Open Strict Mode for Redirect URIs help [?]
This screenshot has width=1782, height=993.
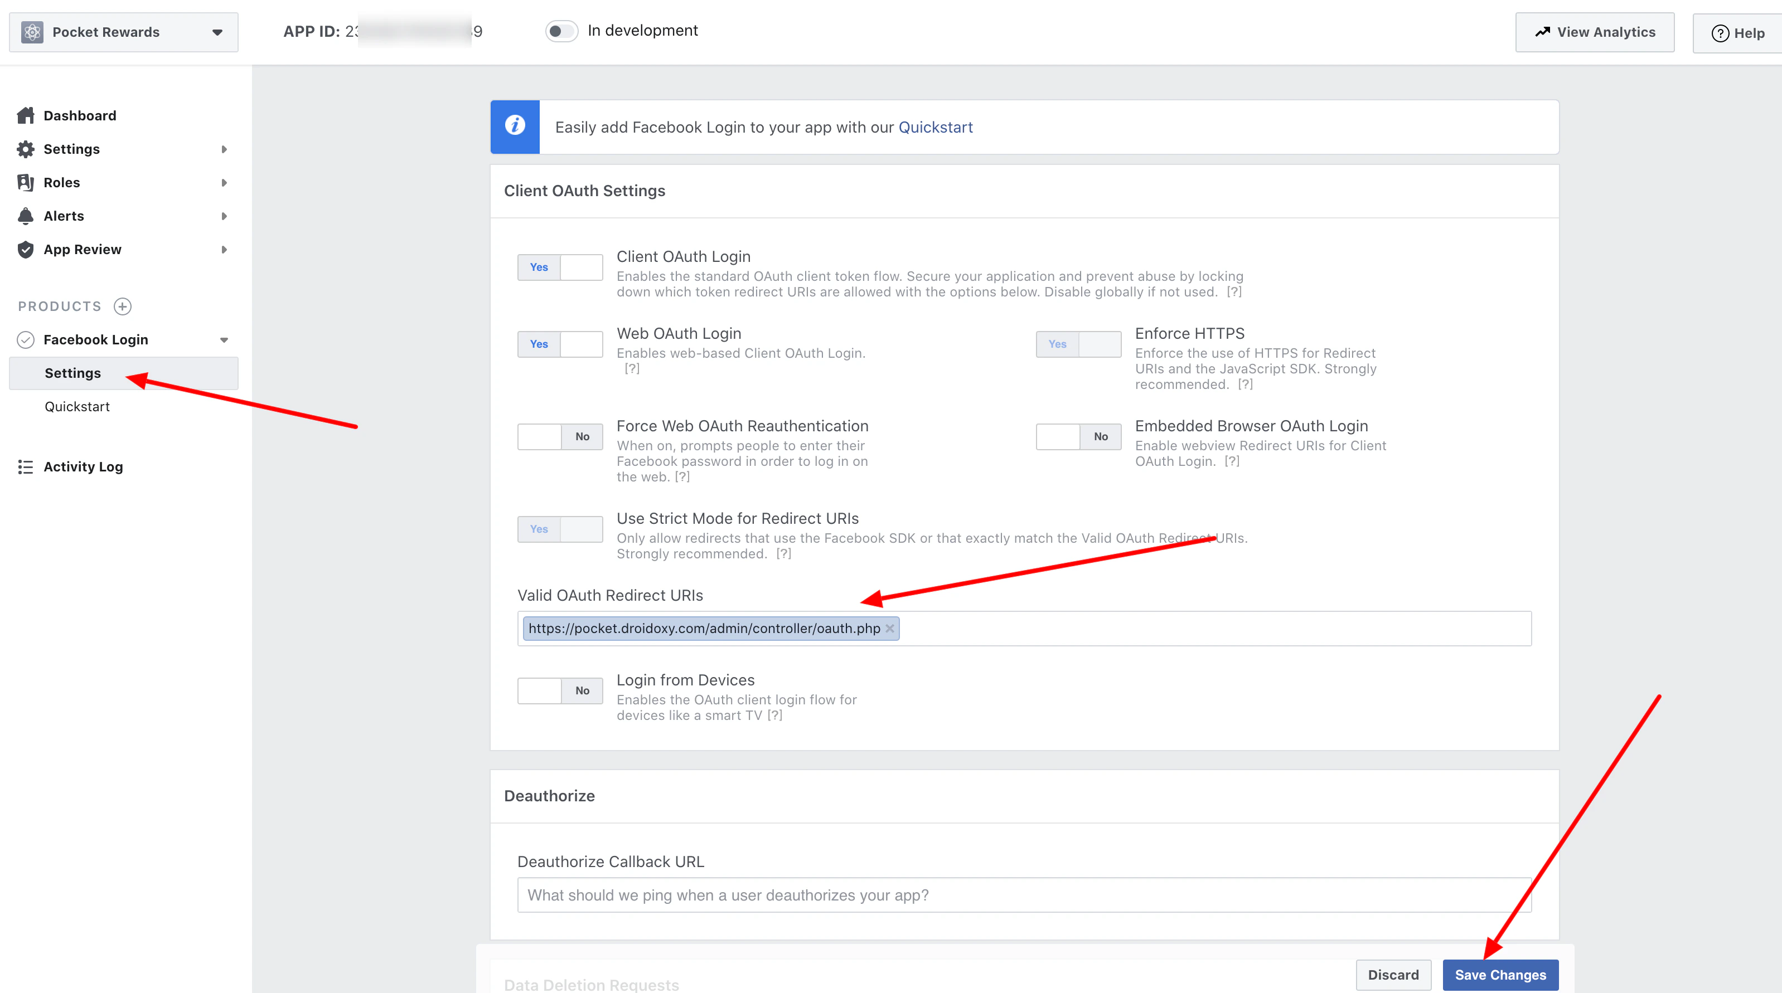point(783,554)
